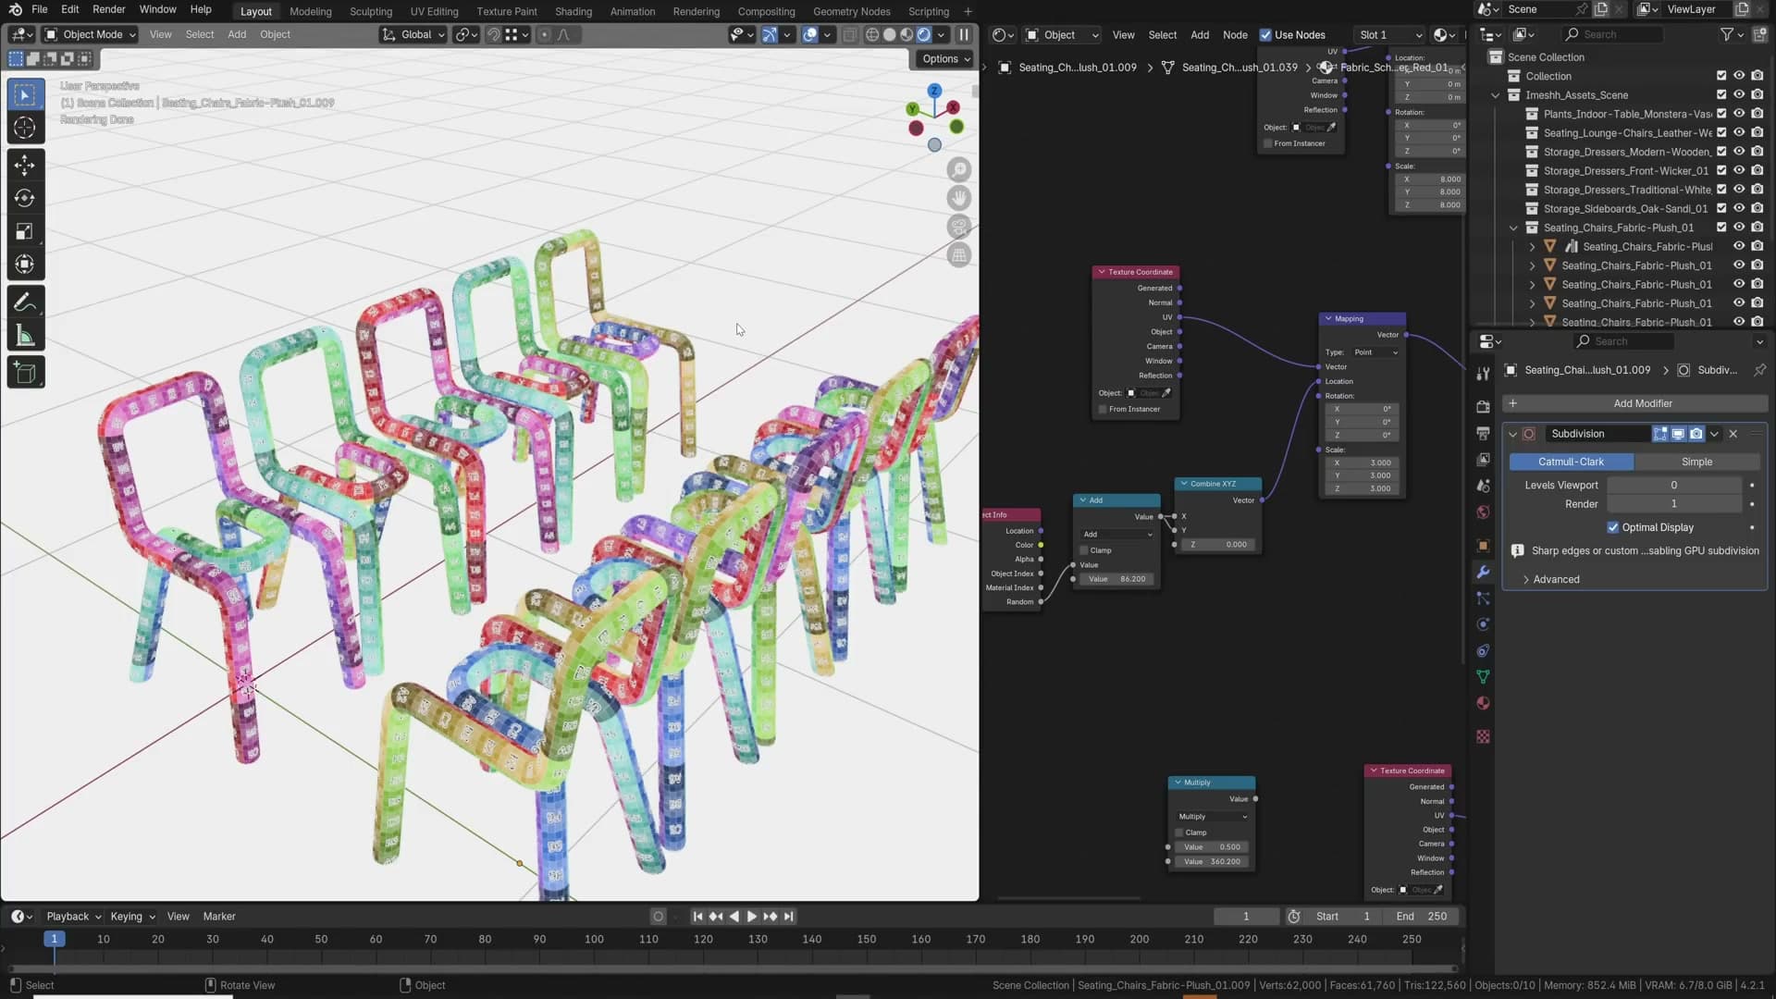Click the current frame number field
Screen dimensions: 1776x999
[1246, 917]
